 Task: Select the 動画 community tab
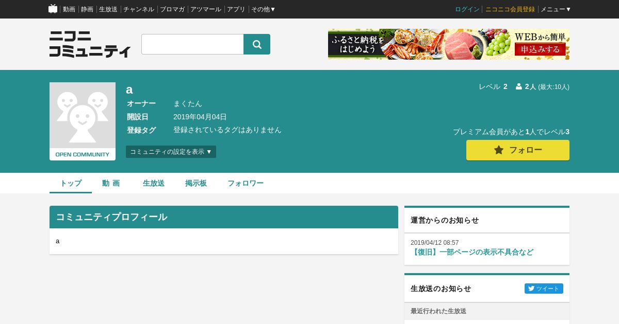click(x=111, y=183)
